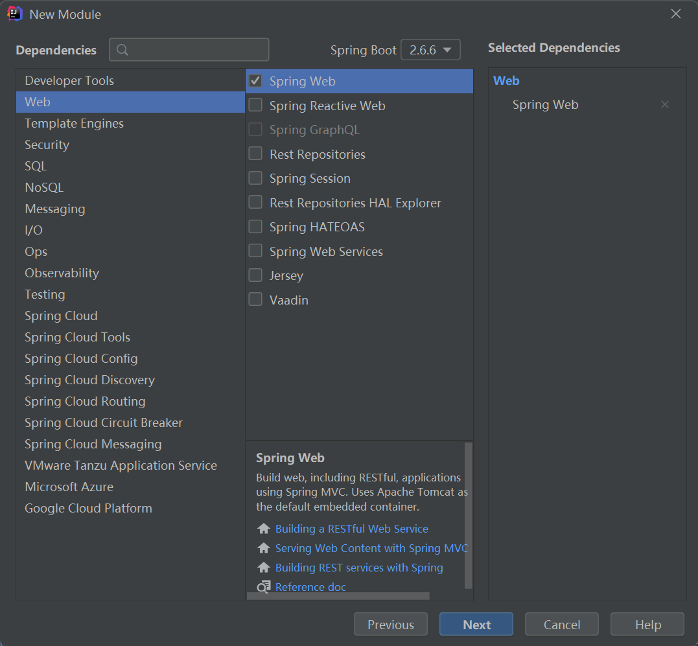698x646 pixels.
Task: Open Building a RESTful Web Service link
Action: coord(352,529)
